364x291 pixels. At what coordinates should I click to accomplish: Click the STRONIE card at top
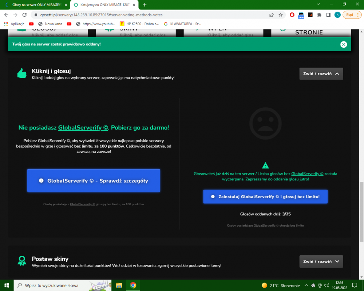311,33
